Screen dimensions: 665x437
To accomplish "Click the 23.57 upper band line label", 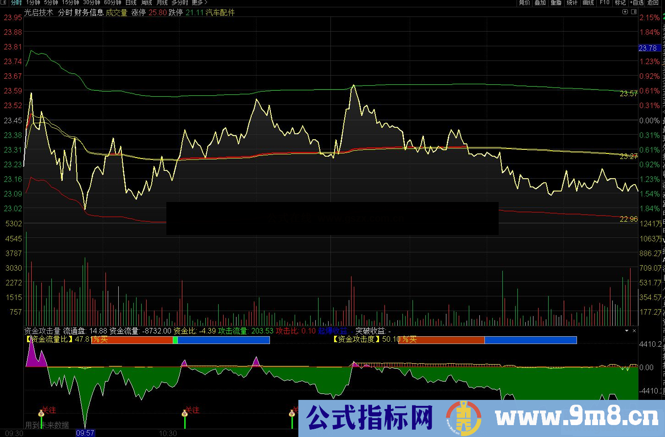I will 628,93.
